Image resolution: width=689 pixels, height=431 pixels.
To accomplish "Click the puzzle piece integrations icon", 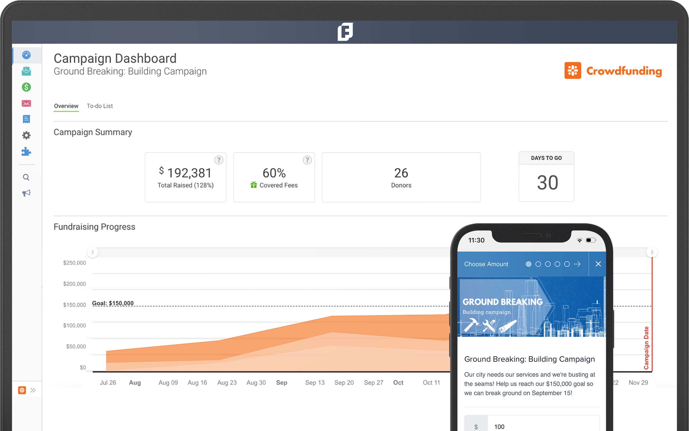I will coord(26,151).
